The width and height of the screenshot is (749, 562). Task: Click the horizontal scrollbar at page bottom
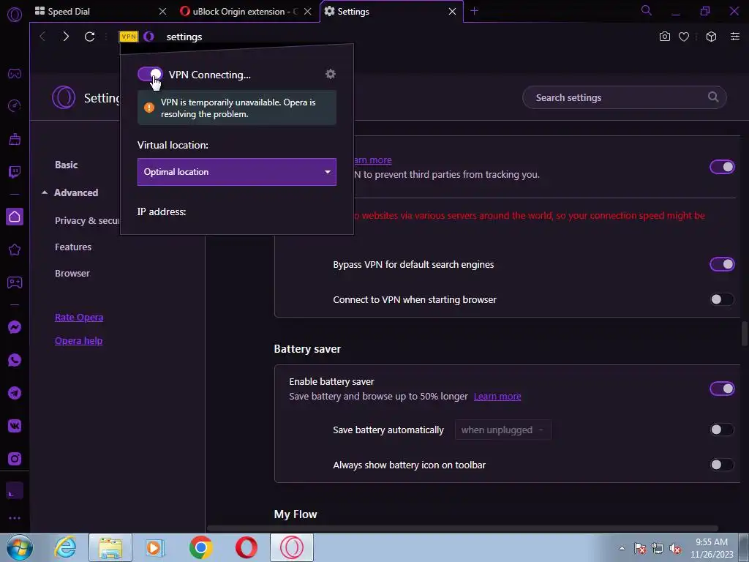point(462,528)
